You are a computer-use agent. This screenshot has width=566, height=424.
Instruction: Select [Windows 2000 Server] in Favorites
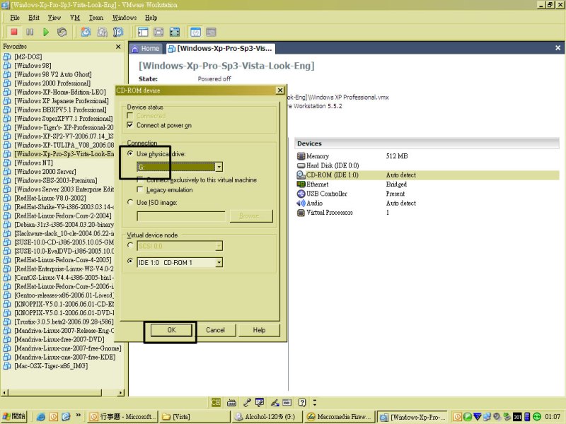pos(45,171)
